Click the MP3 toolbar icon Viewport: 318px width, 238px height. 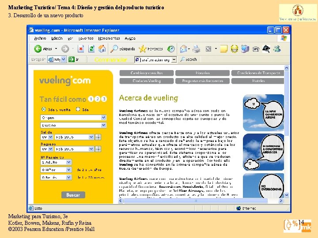pyautogui.click(x=256, y=49)
